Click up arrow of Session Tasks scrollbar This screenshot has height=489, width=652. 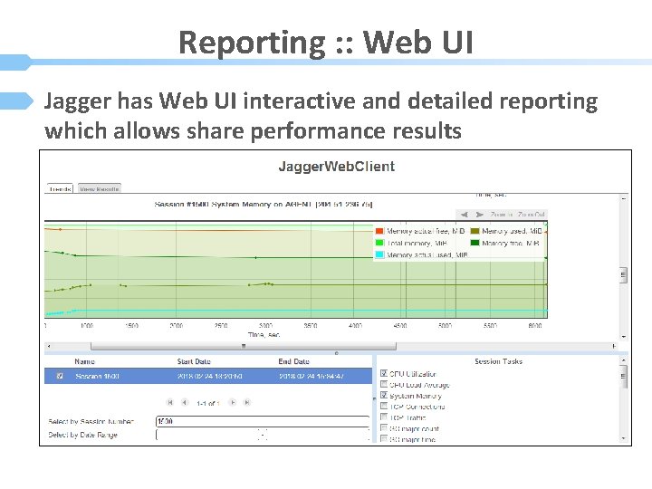pos(623,360)
